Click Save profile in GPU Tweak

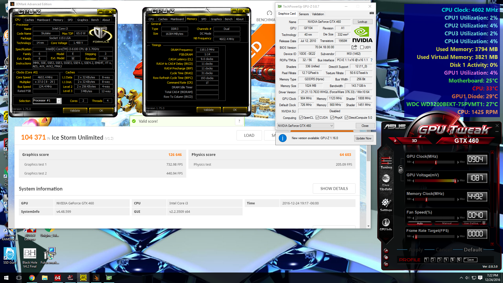pos(470,260)
